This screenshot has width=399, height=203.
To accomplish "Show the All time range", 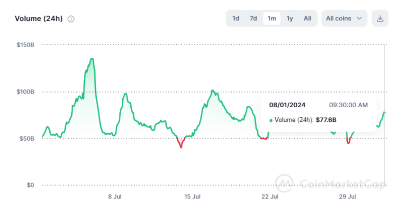I will (308, 18).
